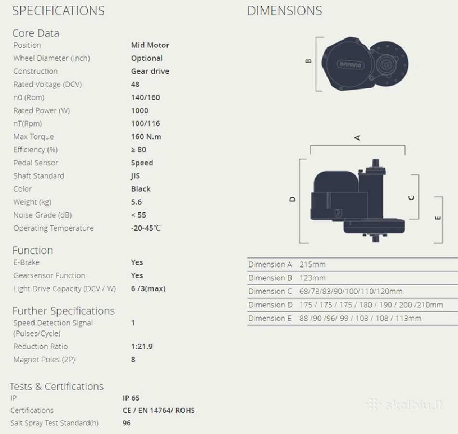This screenshot has width=458, height=434.
Task: Click the SPECIFICATIONS heading
Action: [x=58, y=11]
